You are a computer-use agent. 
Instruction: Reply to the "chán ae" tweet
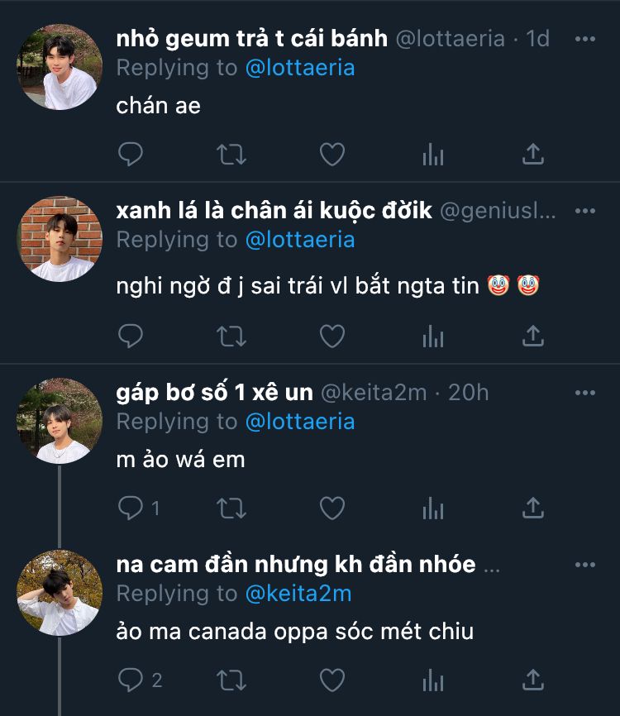point(131,154)
